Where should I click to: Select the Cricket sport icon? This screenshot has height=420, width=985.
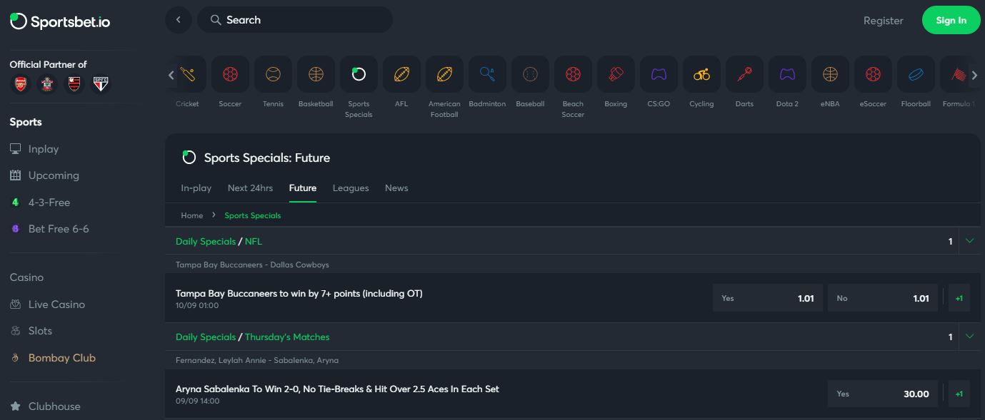(x=188, y=74)
